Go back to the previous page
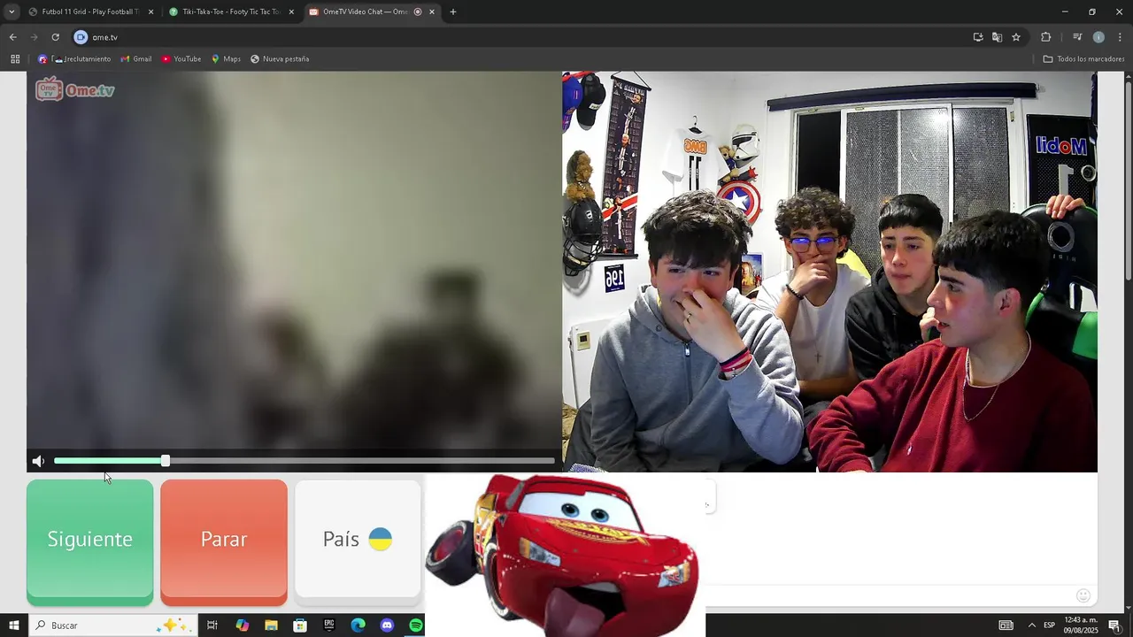Viewport: 1133px width, 637px height. click(12, 37)
